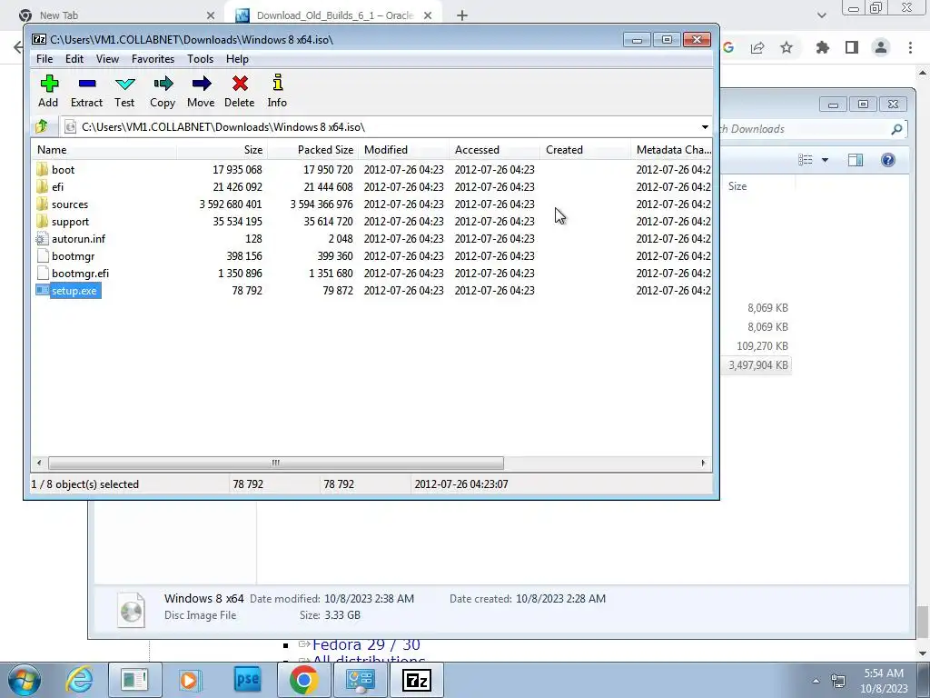Click 7-Zip taskbar icon
Screen dimensions: 930x698
416,680
